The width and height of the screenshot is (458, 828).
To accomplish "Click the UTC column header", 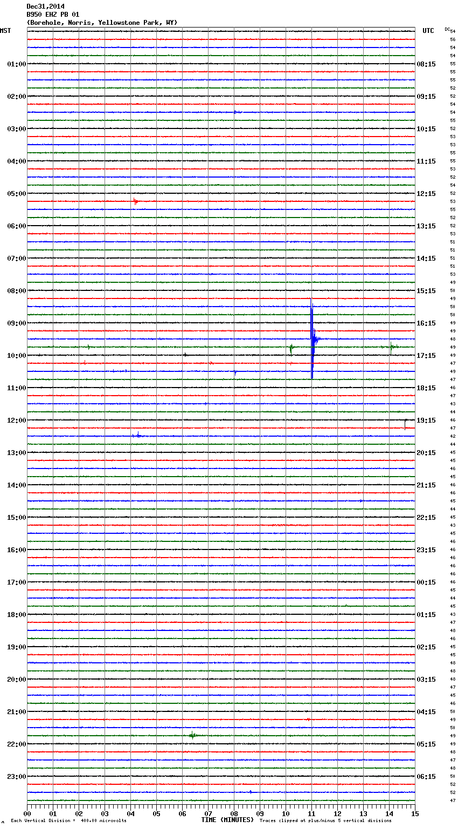I will [428, 31].
